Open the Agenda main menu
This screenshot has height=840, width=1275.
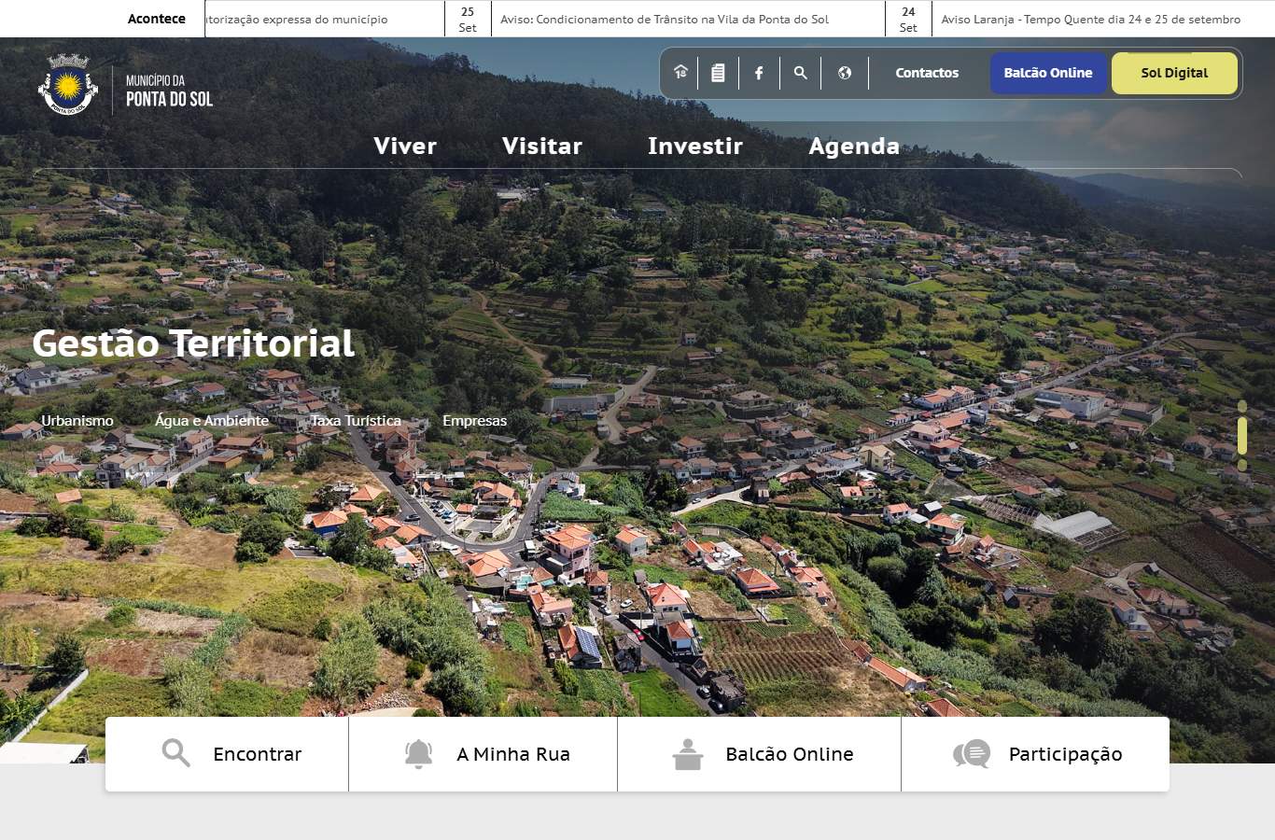coord(854,147)
